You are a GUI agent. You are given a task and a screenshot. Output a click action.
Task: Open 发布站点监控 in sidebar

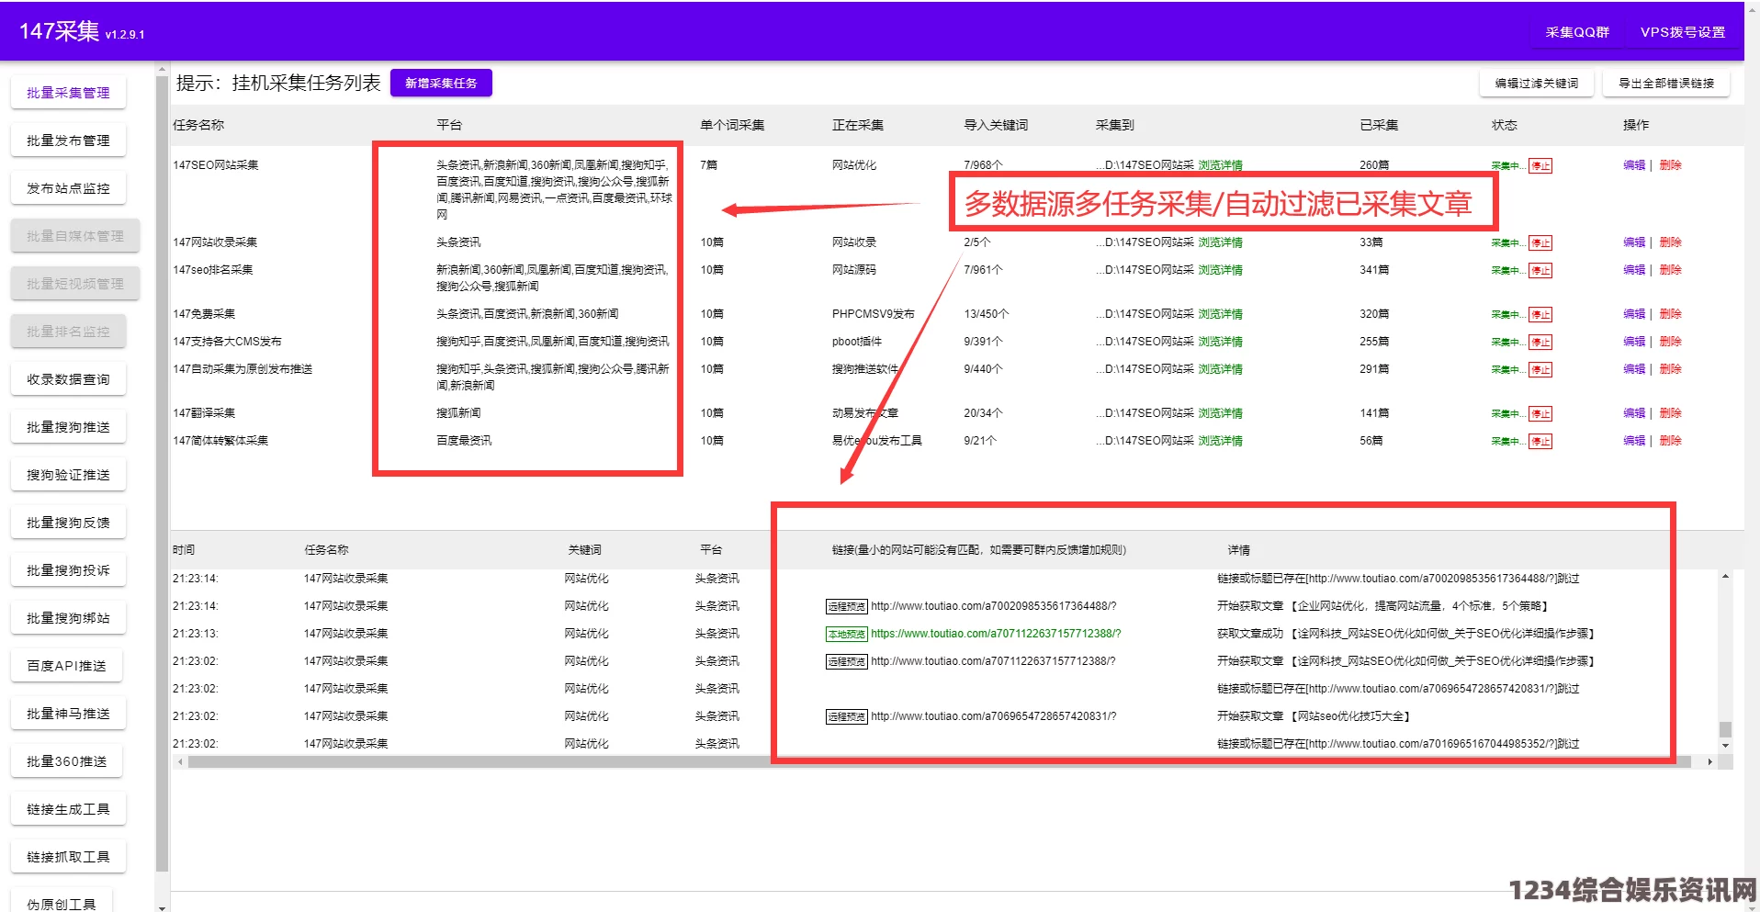click(x=68, y=188)
